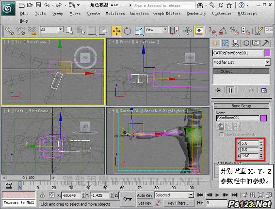Activate the Select Object tool
Screen dimensions: 275x209
[x=70, y=30]
